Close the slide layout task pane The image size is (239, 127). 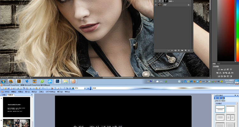tap(237, 95)
